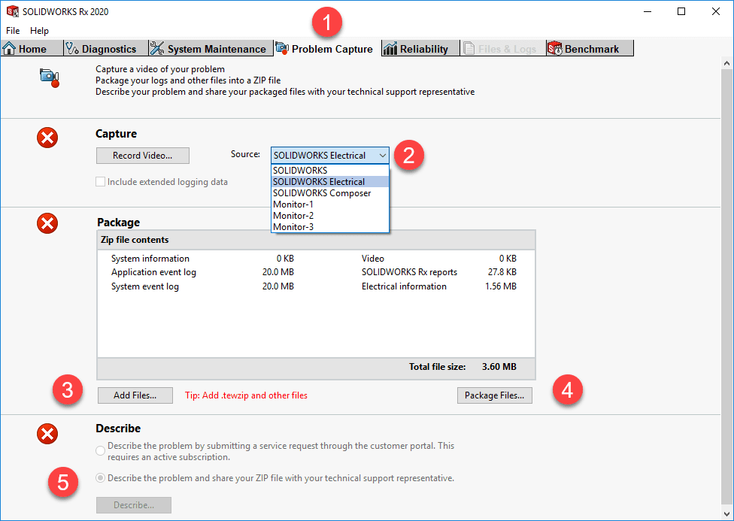This screenshot has width=734, height=521.
Task: Choose SOLIDWORKS Electrical in the dropdown list
Action: (330, 182)
